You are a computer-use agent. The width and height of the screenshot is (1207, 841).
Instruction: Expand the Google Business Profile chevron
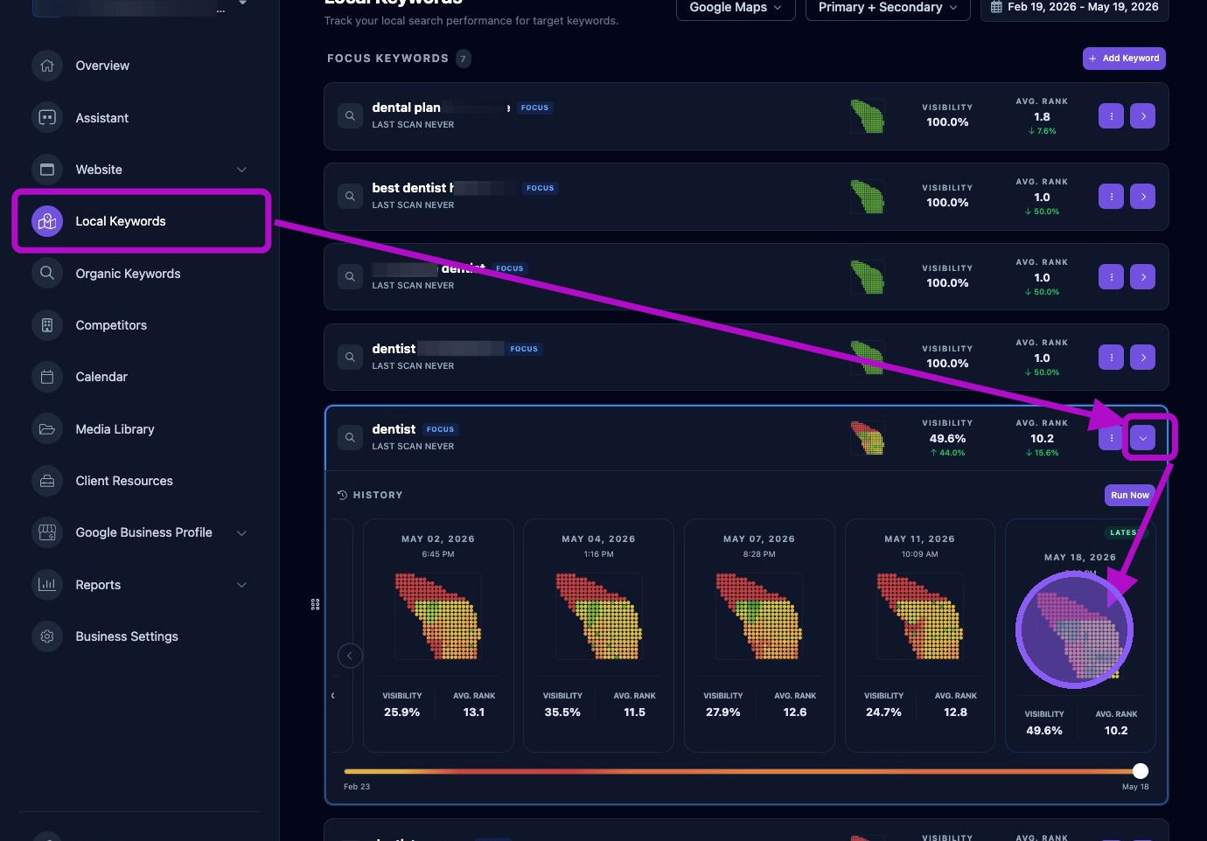[242, 532]
